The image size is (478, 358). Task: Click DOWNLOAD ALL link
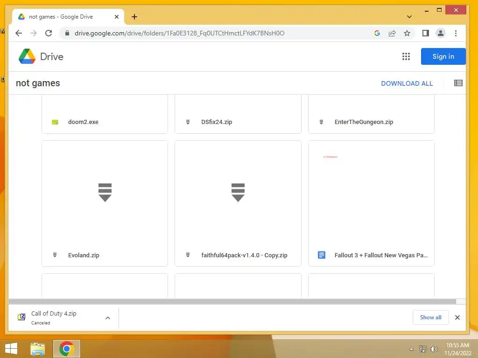pos(407,83)
